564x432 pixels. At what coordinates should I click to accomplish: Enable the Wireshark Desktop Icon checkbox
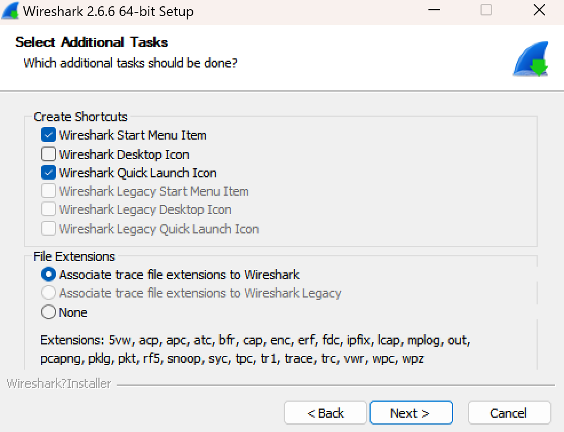click(49, 154)
